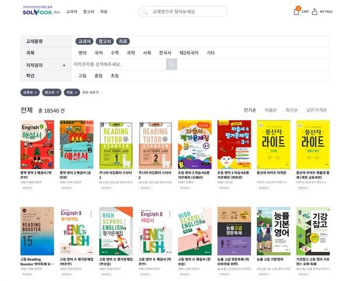This screenshot has height=281, width=359.
Task: Open Reading Tutor Starter 1 cover
Action: pyautogui.click(x=116, y=144)
